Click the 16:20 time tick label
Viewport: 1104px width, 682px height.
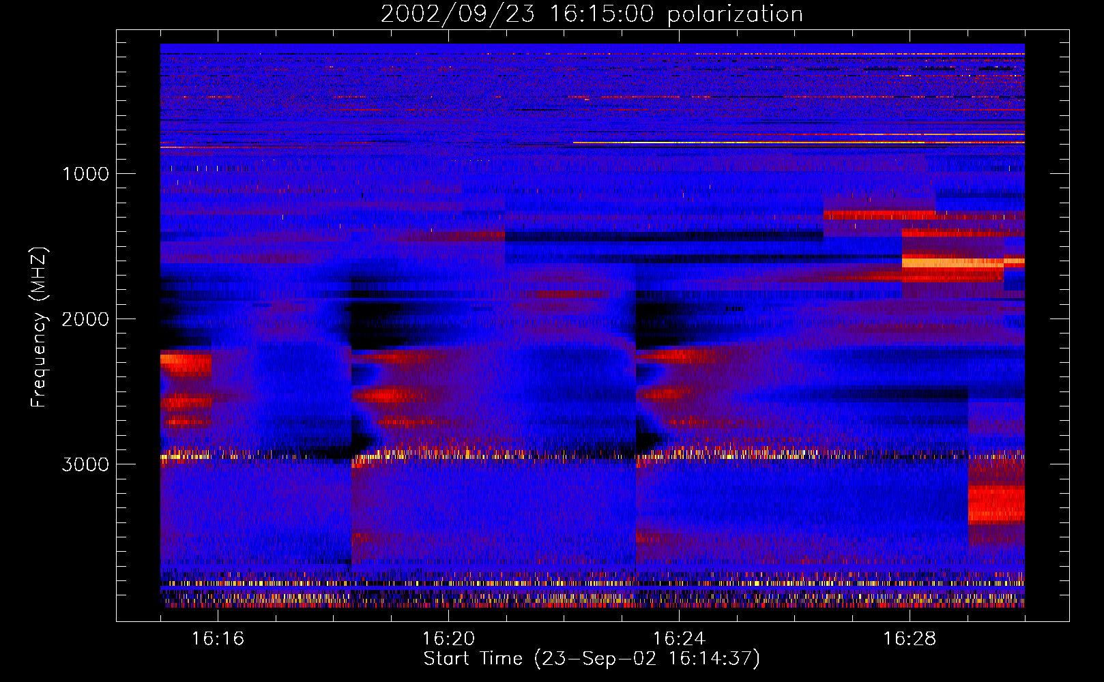coord(448,638)
